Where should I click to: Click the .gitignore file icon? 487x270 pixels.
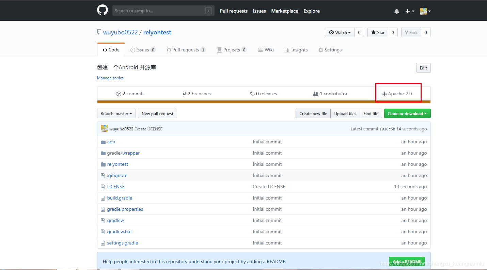pyautogui.click(x=103, y=175)
